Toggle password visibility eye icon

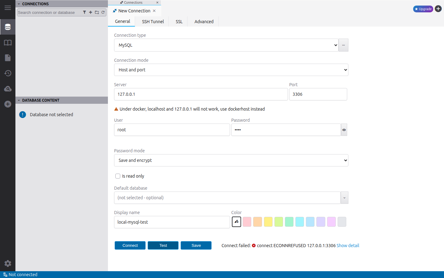pyautogui.click(x=344, y=130)
